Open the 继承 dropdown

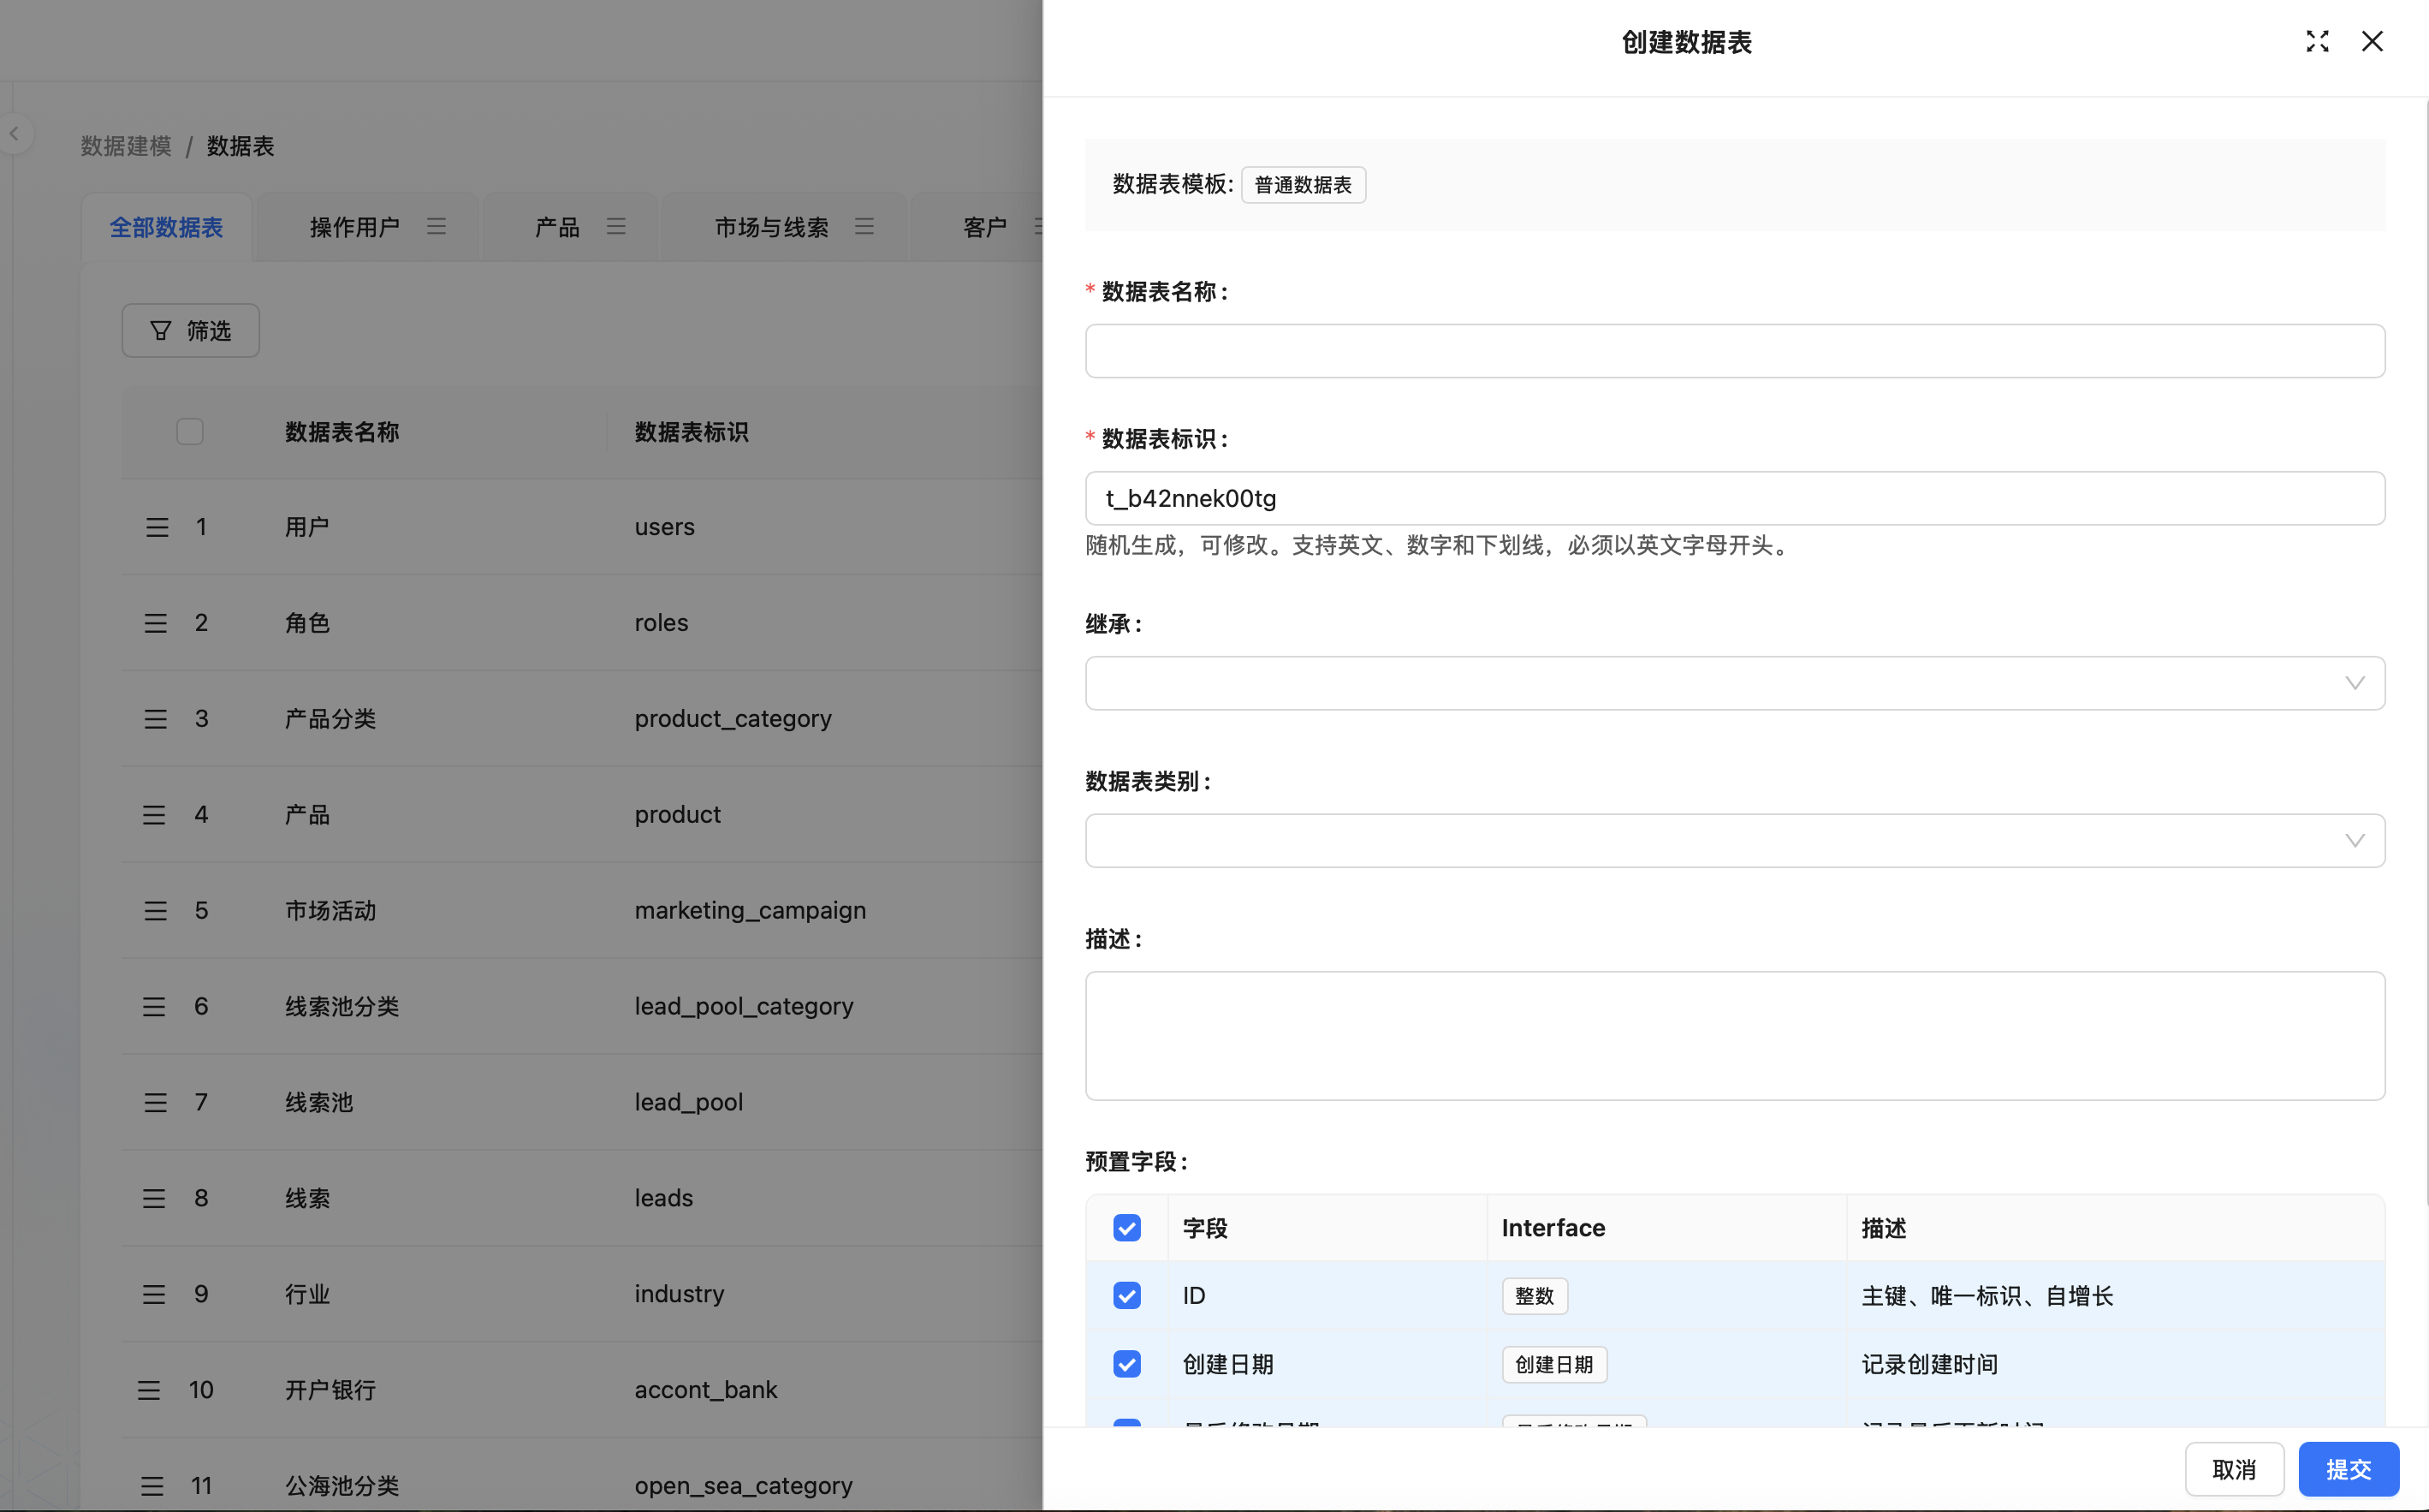(x=1734, y=683)
